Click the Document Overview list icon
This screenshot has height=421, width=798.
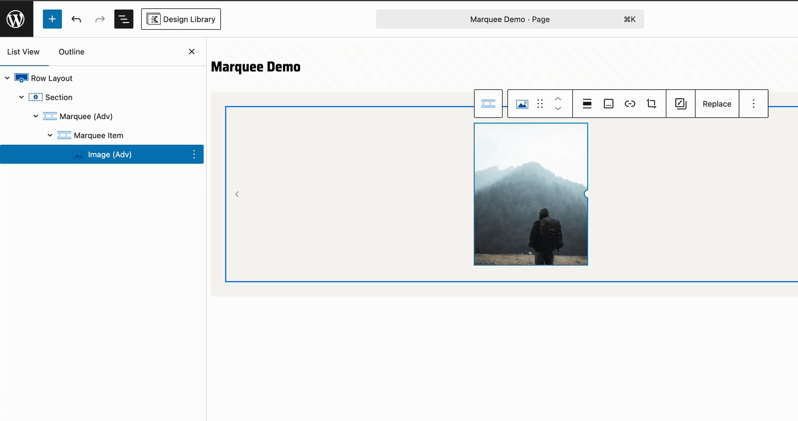(x=123, y=18)
